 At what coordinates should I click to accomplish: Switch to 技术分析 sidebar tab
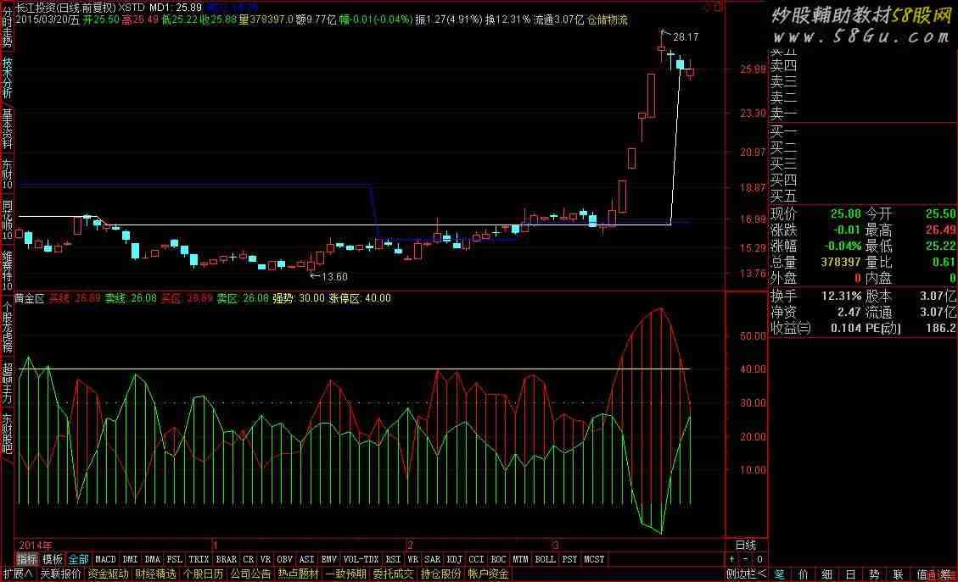point(7,77)
